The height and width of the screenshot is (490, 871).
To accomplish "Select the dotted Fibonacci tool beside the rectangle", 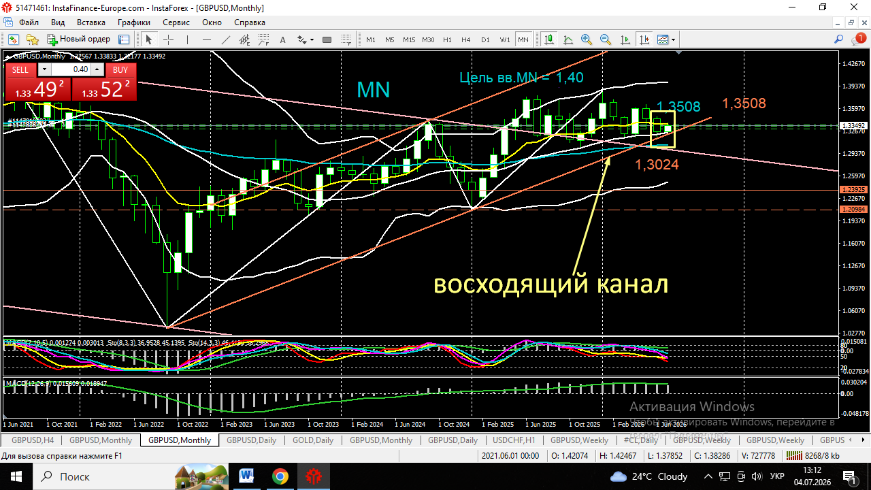I will tap(346, 39).
